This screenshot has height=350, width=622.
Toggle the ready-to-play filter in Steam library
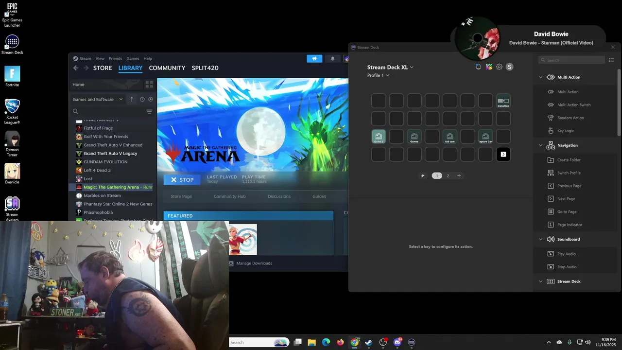point(151,99)
